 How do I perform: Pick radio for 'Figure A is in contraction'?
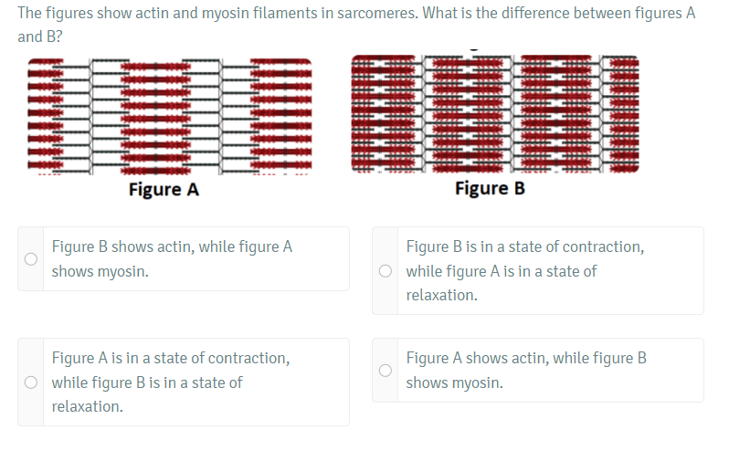point(30,382)
